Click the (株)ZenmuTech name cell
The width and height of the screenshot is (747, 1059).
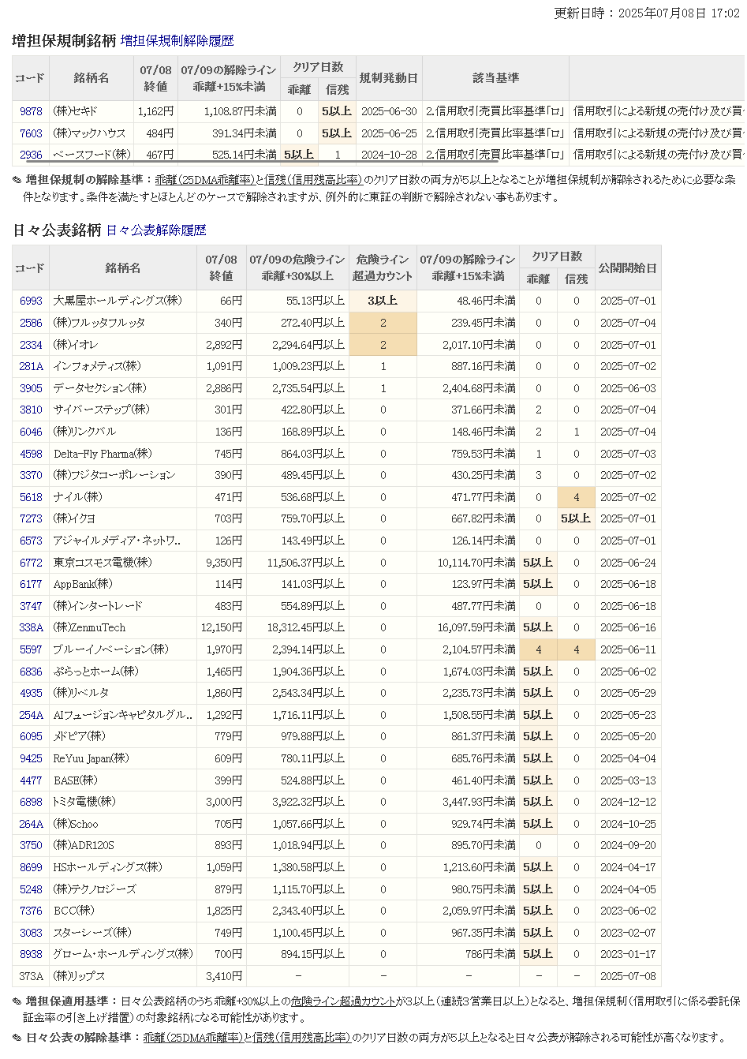tap(122, 627)
